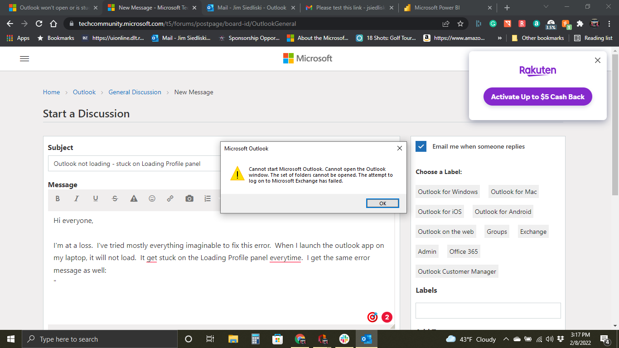Dismiss the Rakuten popup

pyautogui.click(x=598, y=60)
